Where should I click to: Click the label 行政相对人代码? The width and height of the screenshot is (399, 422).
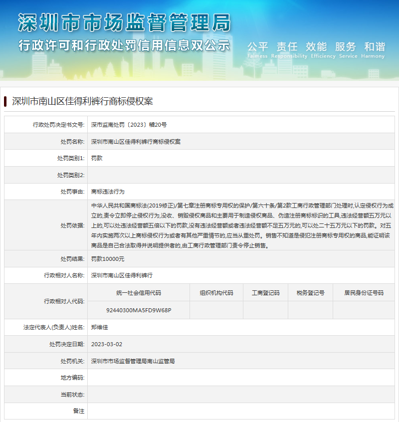64,301
